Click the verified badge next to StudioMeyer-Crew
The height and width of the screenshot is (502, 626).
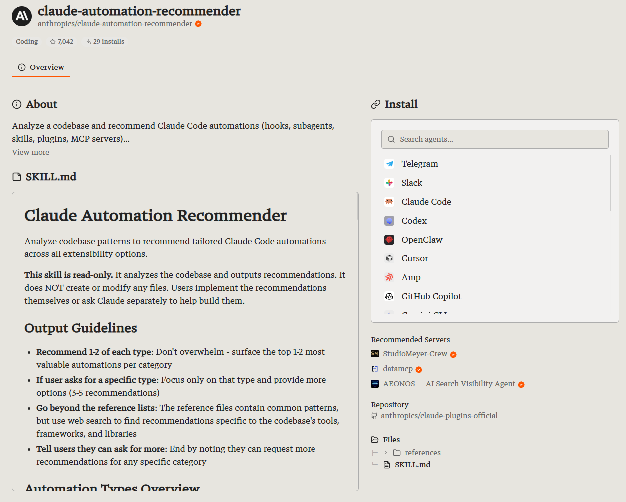click(x=453, y=355)
